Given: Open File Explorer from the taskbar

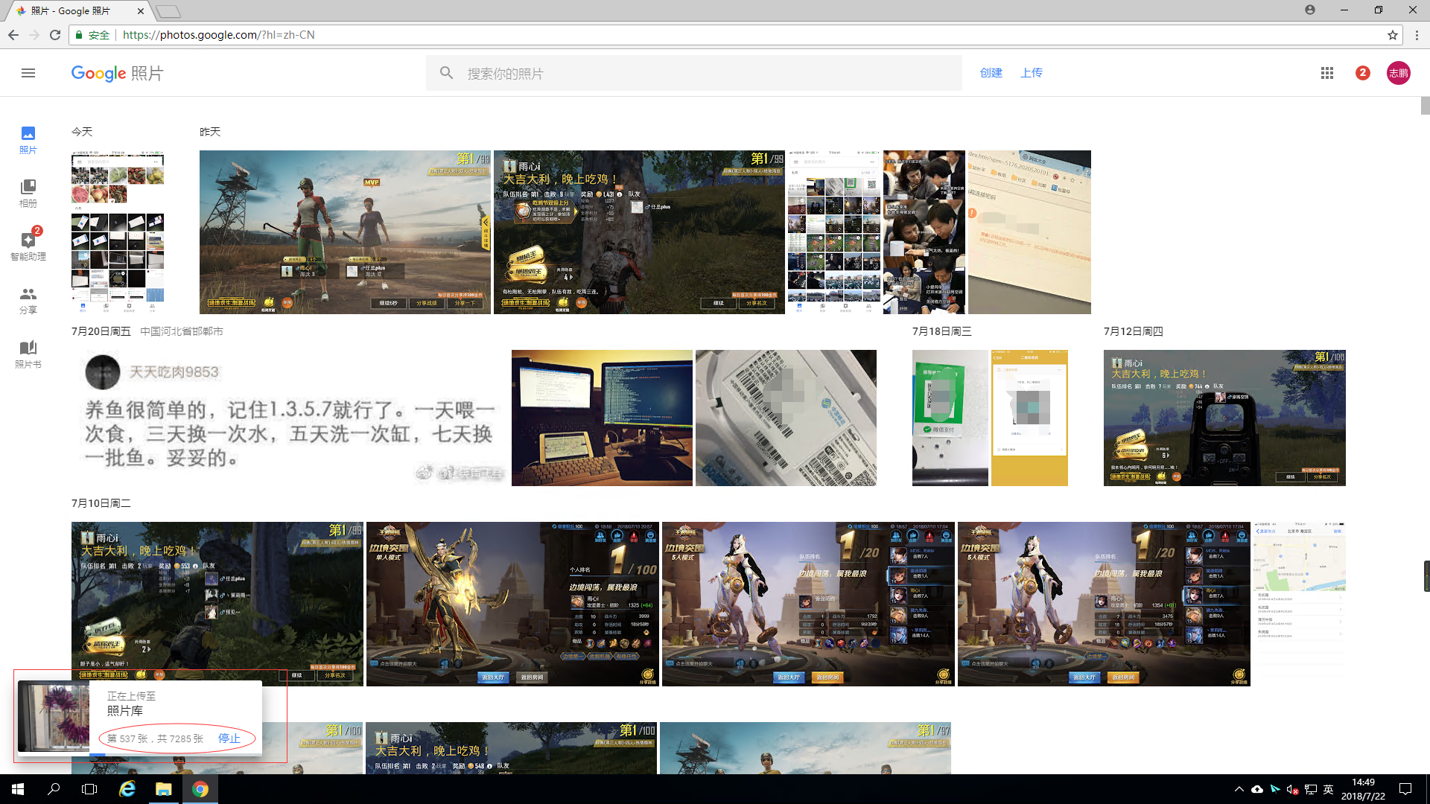Looking at the screenshot, I should click(x=163, y=789).
